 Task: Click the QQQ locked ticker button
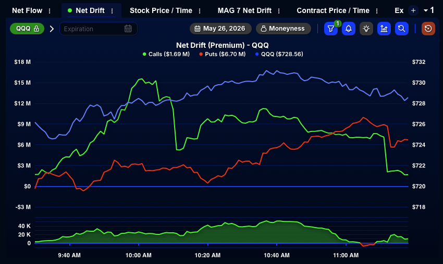(x=27, y=29)
